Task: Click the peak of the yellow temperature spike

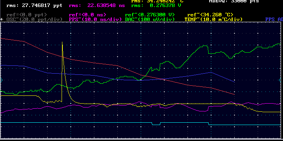Action: [x=62, y=42]
